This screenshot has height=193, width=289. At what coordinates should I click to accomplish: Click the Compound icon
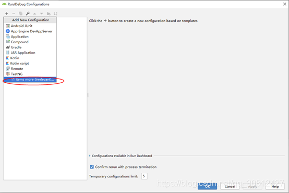pos(8,42)
